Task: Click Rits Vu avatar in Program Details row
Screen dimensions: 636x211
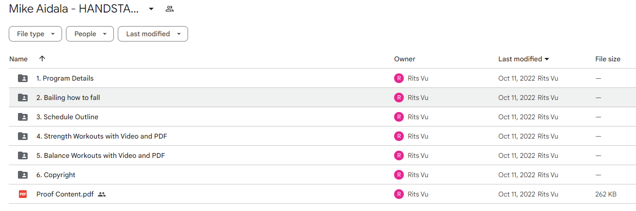Action: (399, 78)
